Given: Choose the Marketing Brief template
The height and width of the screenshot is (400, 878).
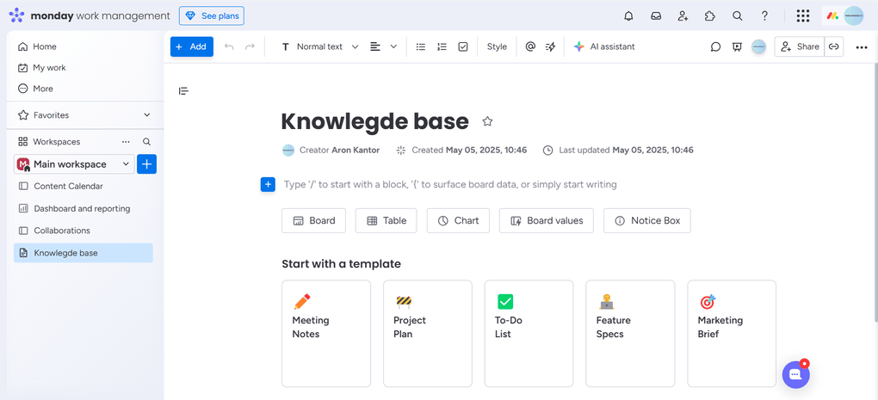Looking at the screenshot, I should [x=732, y=334].
